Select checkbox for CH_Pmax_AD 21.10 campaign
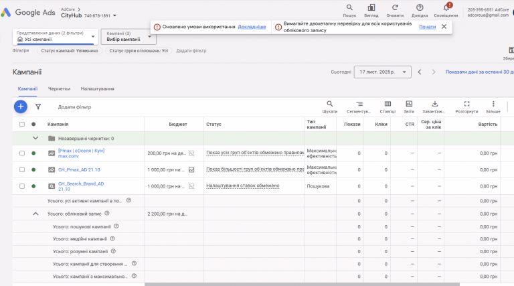514x286 pixels. pyautogui.click(x=22, y=170)
